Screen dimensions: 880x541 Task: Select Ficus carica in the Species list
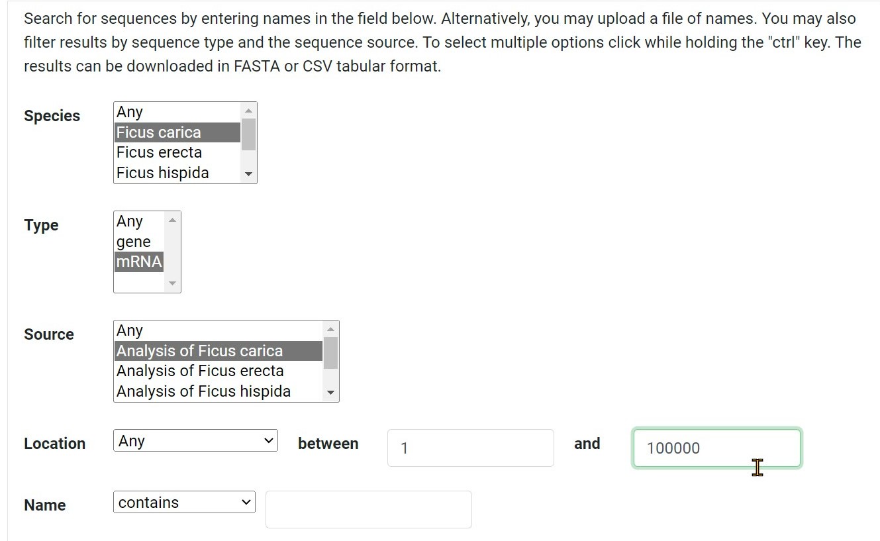tap(176, 132)
